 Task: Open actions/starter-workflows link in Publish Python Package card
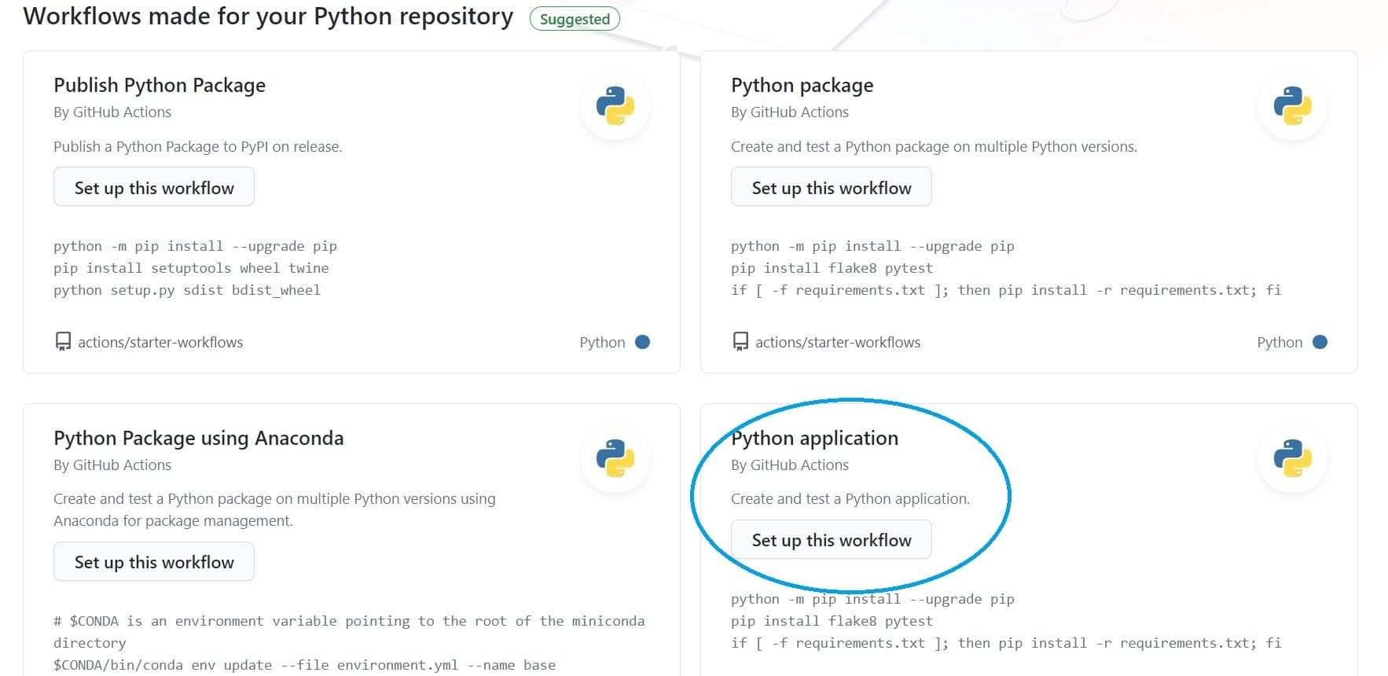(x=160, y=343)
